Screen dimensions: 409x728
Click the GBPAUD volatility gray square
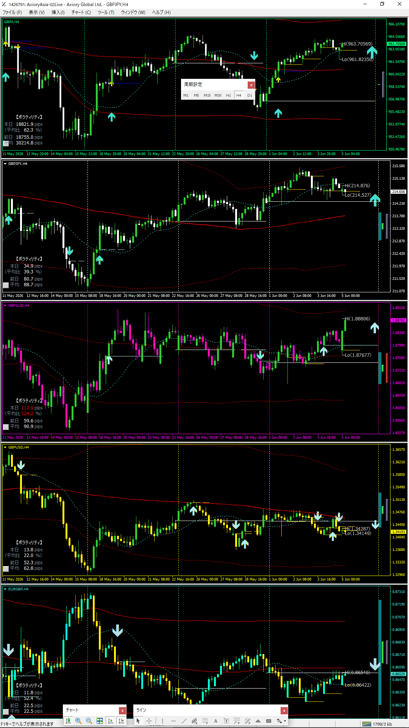tap(6, 427)
